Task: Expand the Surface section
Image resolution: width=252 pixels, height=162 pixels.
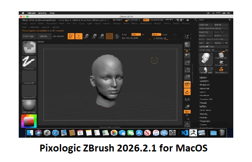Action: [x=203, y=107]
